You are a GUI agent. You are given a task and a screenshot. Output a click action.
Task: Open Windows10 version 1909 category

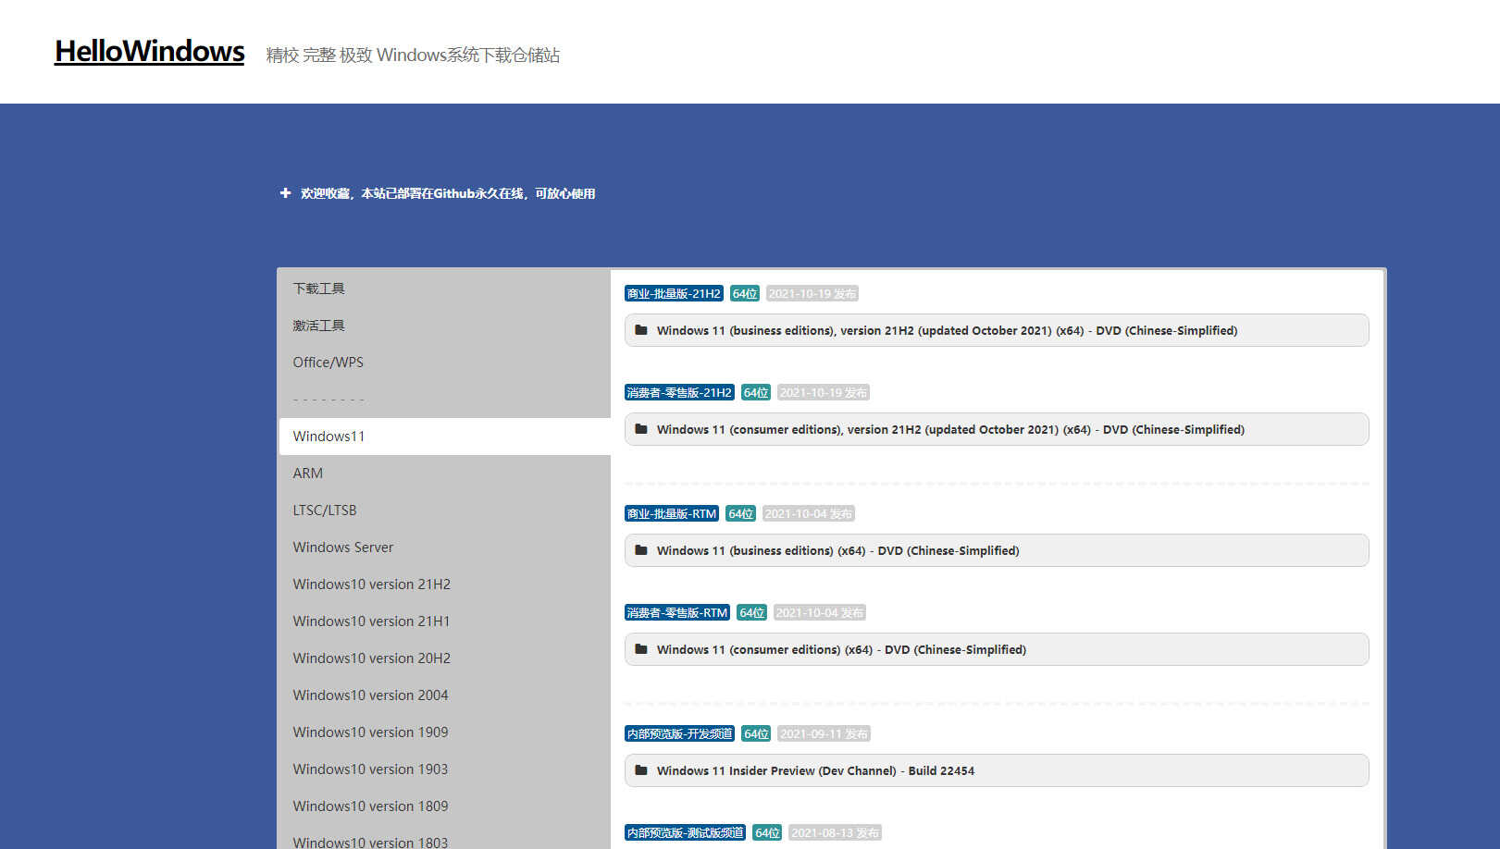pos(444,732)
